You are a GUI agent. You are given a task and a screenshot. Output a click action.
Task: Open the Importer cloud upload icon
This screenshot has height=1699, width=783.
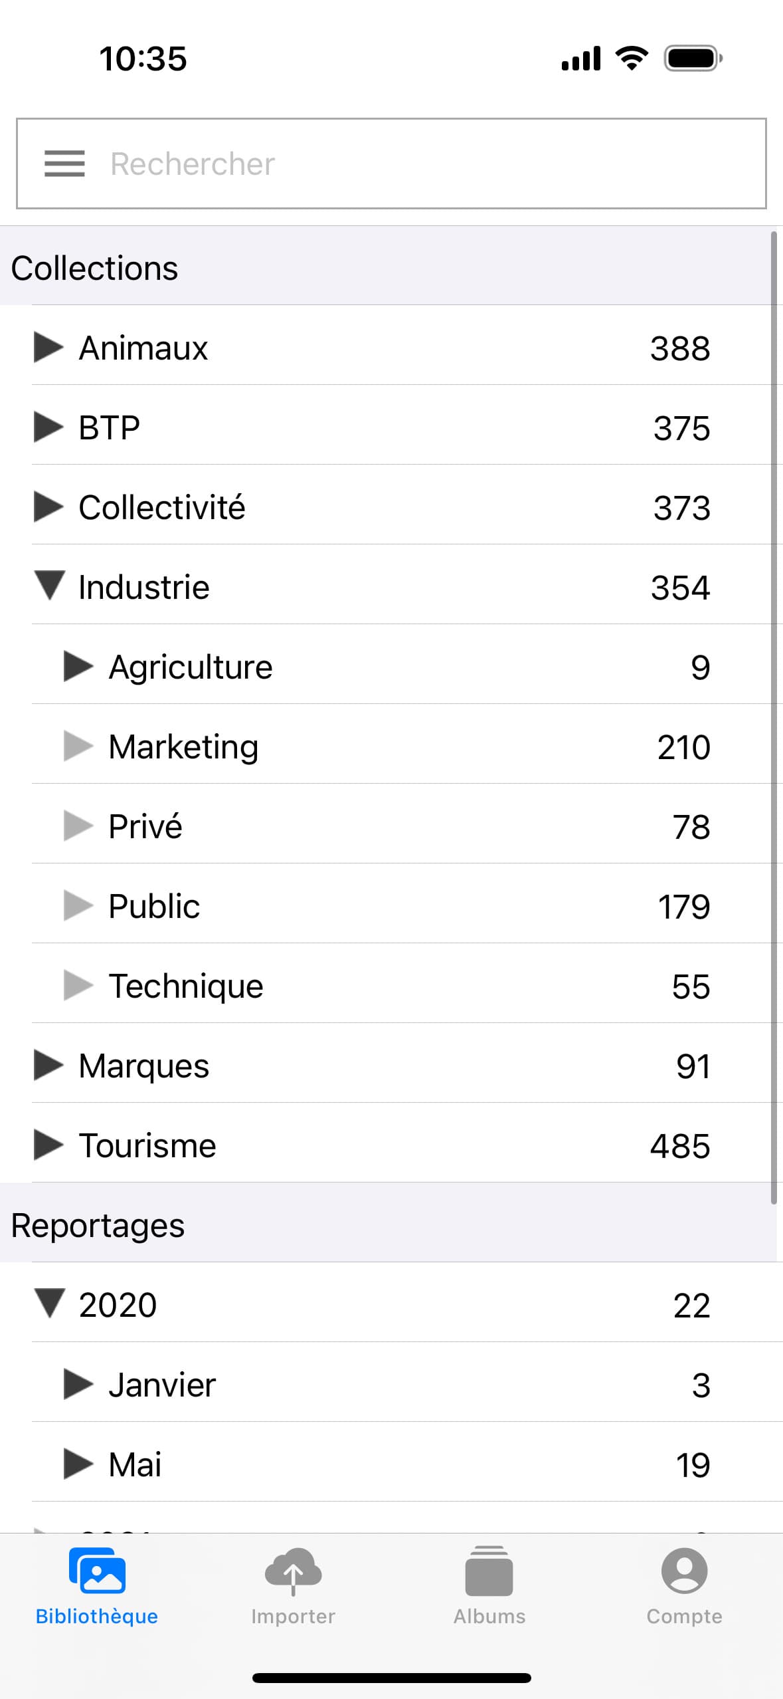pyautogui.click(x=293, y=1571)
